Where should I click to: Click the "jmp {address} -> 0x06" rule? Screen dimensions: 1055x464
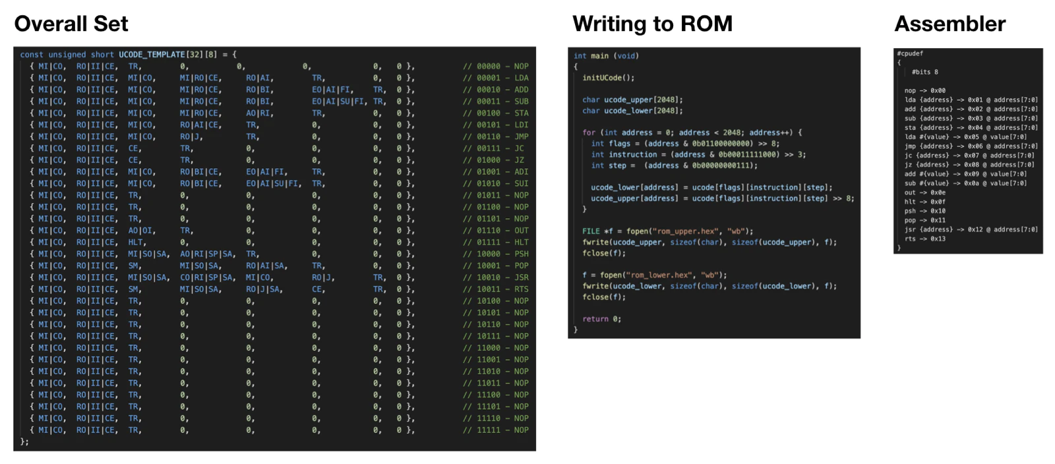971,146
